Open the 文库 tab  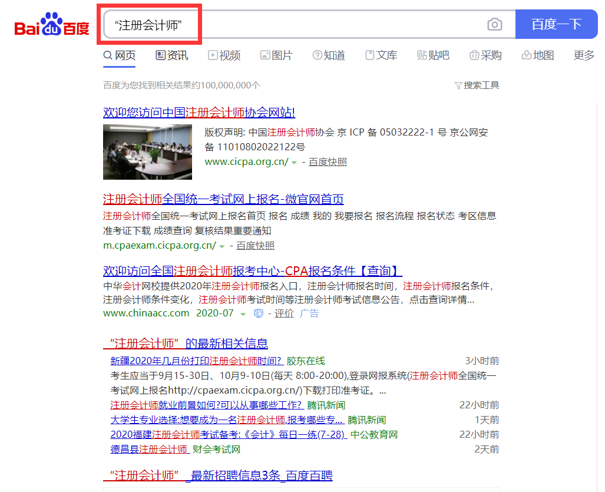(381, 55)
